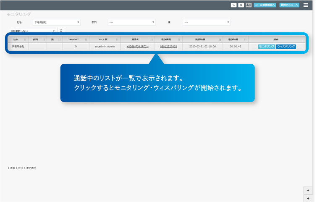Click the magnifier search icon in header

pyautogui.click(x=241, y=5)
